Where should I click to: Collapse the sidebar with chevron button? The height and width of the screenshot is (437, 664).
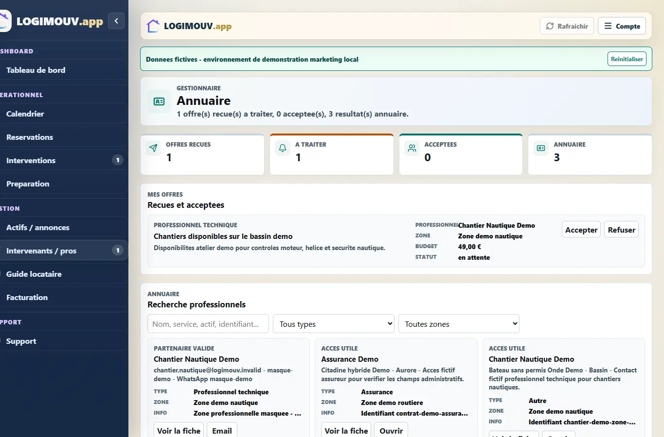pyautogui.click(x=116, y=21)
